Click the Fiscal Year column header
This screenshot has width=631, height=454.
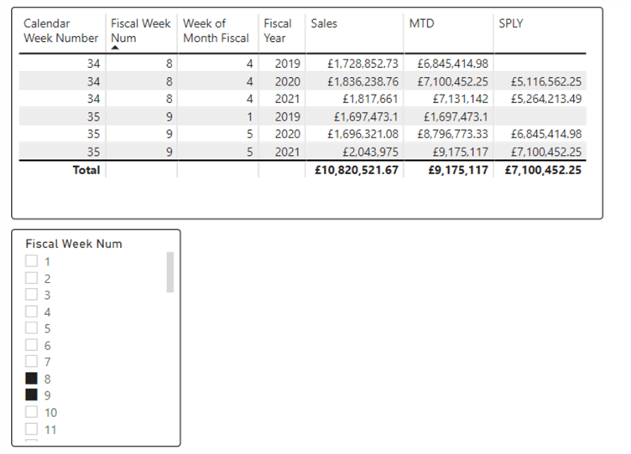(277, 30)
